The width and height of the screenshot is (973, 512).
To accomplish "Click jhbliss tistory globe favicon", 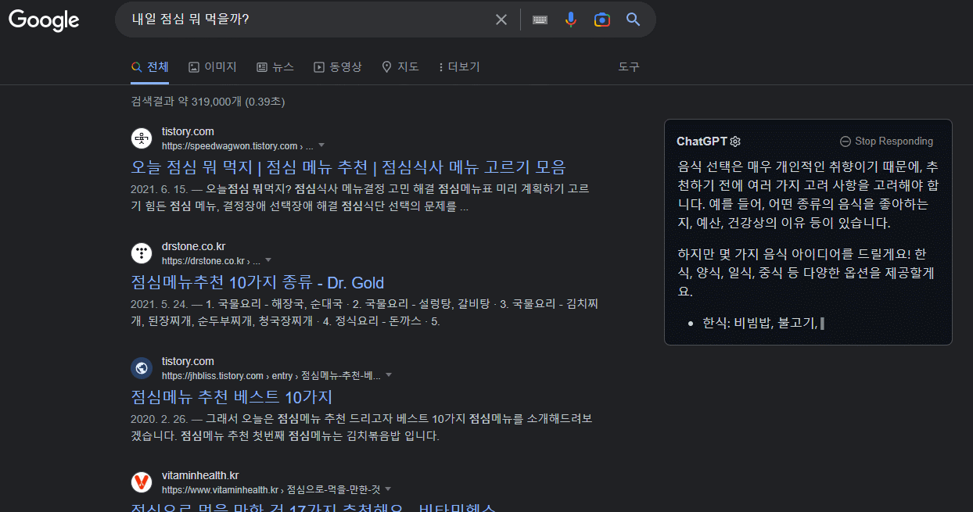I will (141, 368).
